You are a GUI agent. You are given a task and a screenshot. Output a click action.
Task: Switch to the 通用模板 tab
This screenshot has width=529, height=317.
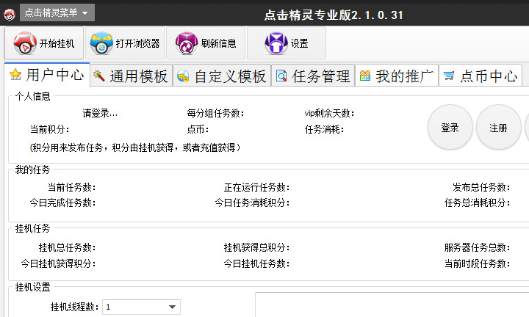tap(132, 76)
